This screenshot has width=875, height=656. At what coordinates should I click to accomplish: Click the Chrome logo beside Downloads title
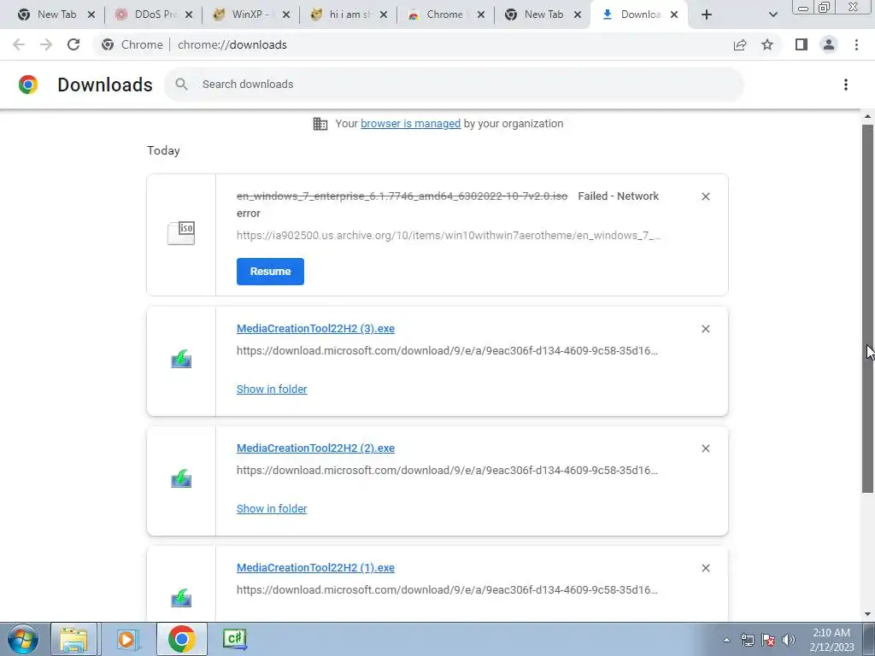[x=28, y=85]
